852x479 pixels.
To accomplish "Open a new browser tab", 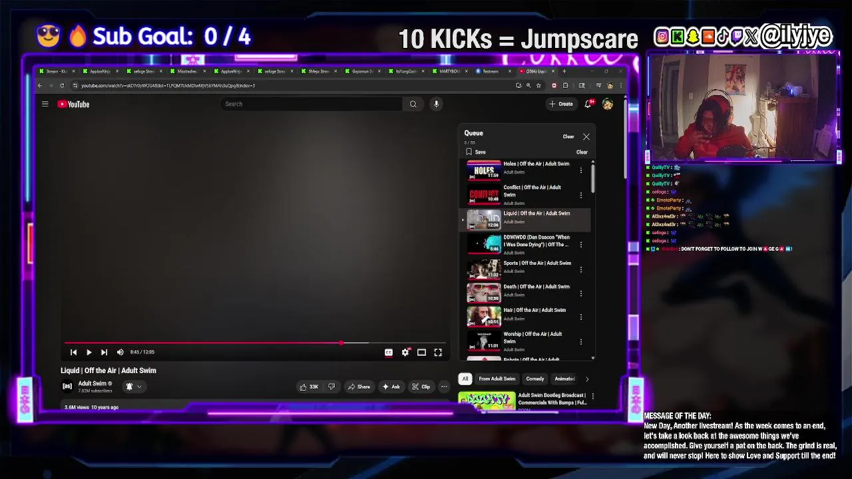I will (x=564, y=71).
